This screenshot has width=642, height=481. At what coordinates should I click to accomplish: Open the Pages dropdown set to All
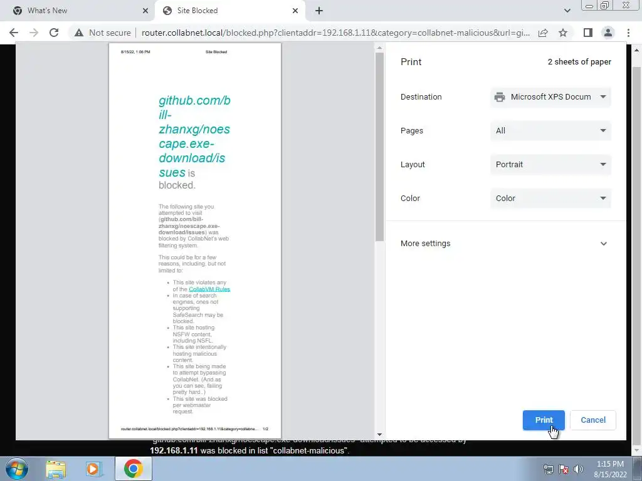[550, 131]
